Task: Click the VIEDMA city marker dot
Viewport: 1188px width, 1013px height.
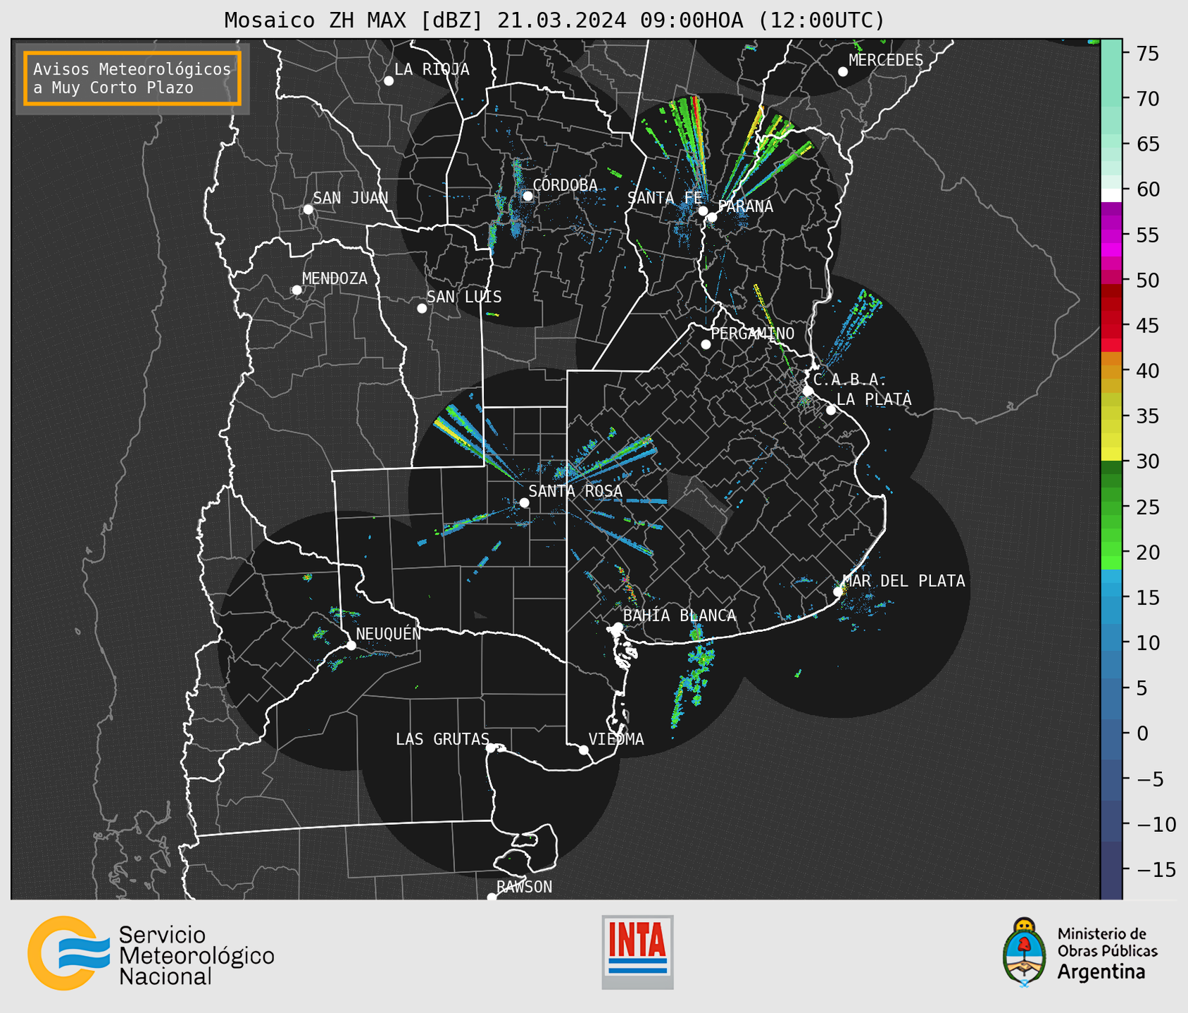Action: pyautogui.click(x=584, y=750)
